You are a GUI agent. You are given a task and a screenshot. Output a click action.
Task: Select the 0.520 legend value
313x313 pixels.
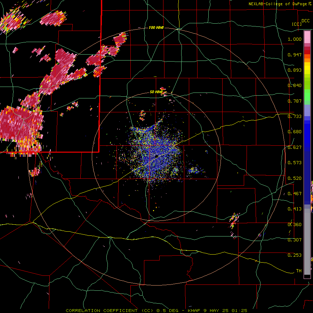coord(295,178)
